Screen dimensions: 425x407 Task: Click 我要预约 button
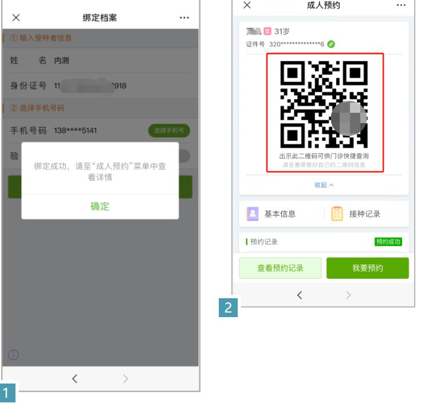tap(368, 268)
